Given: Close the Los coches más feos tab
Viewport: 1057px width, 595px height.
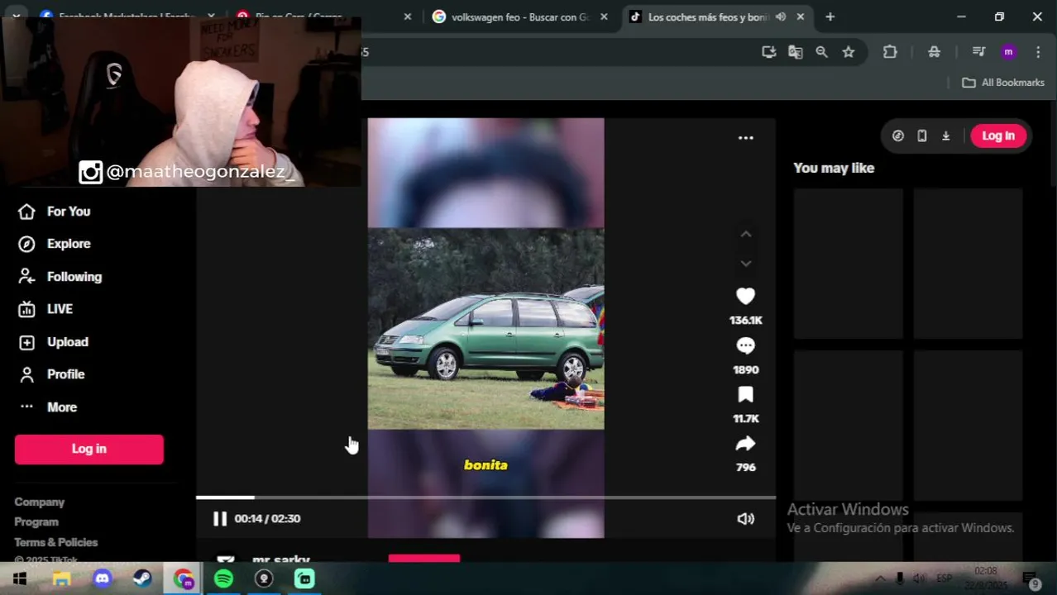Looking at the screenshot, I should [x=801, y=17].
